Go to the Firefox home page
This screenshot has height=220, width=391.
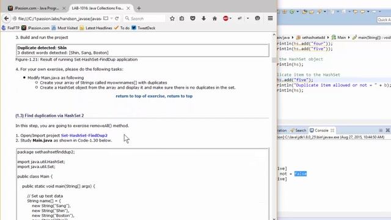point(214,18)
